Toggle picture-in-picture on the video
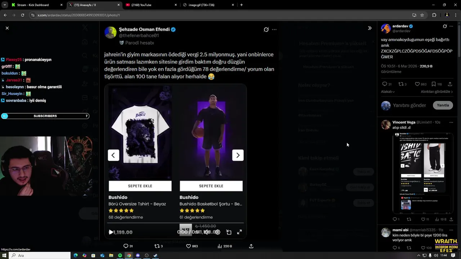 point(229,232)
